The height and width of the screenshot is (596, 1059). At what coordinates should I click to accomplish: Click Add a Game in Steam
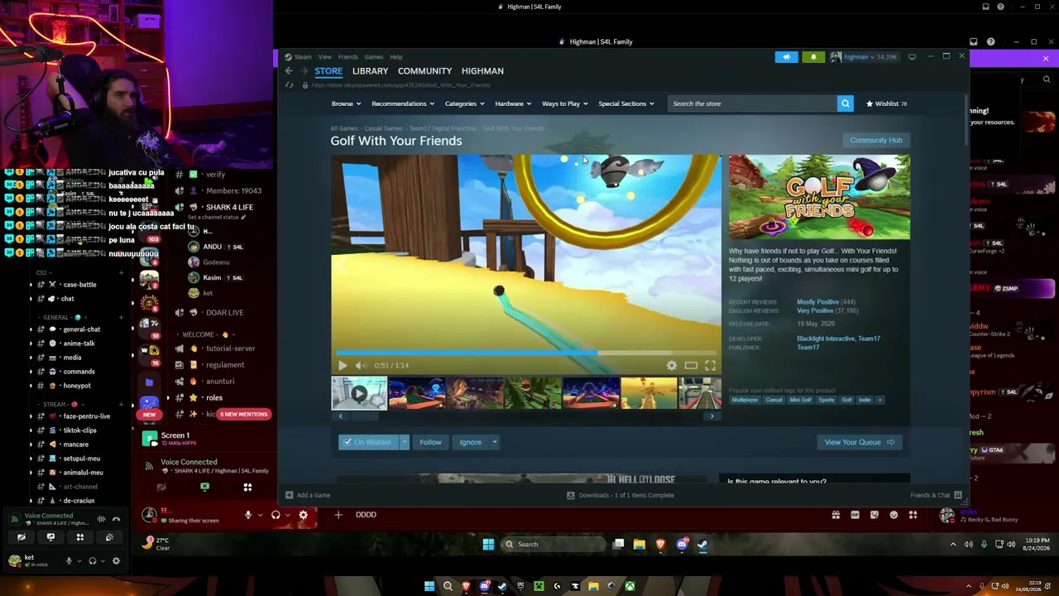coord(308,495)
